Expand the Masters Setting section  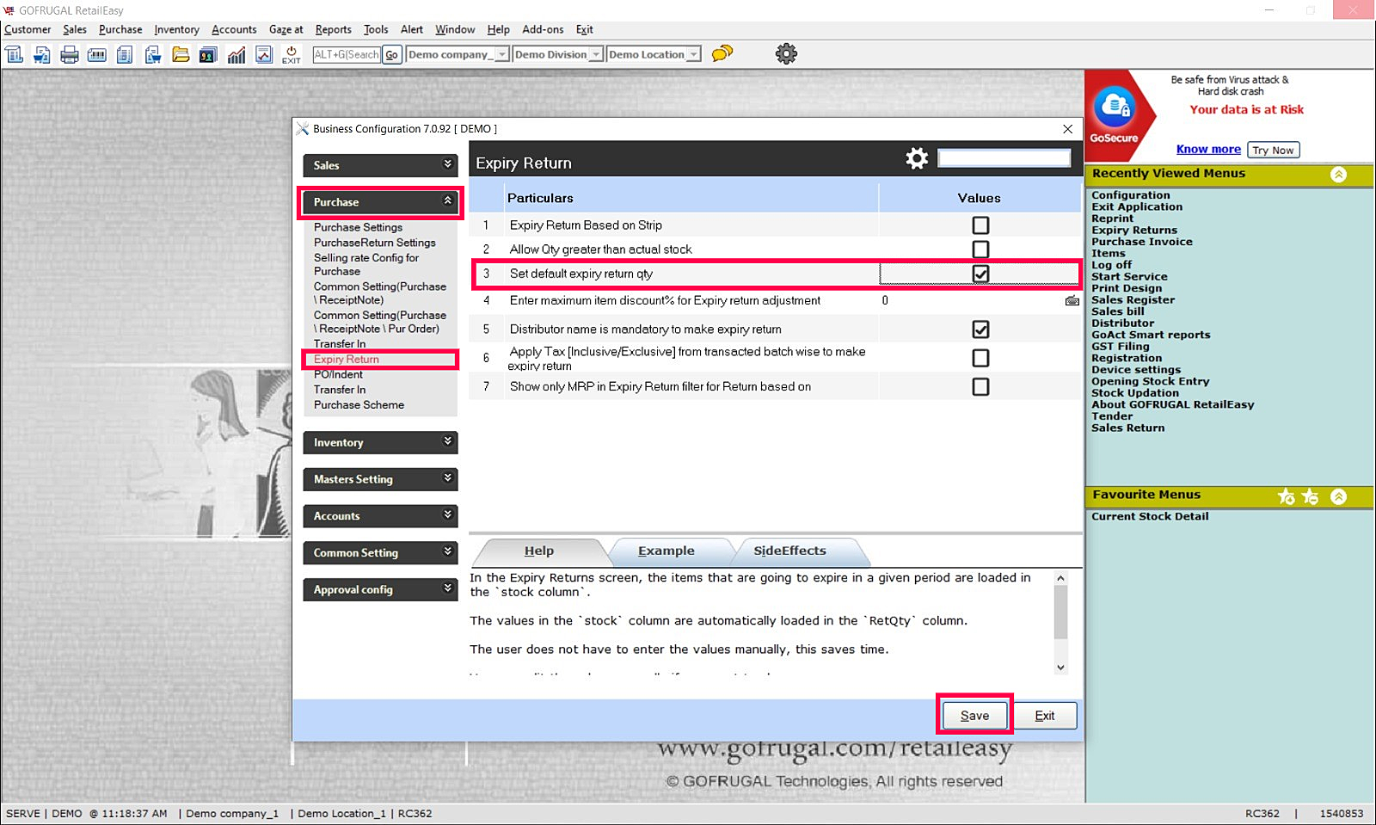pos(380,479)
